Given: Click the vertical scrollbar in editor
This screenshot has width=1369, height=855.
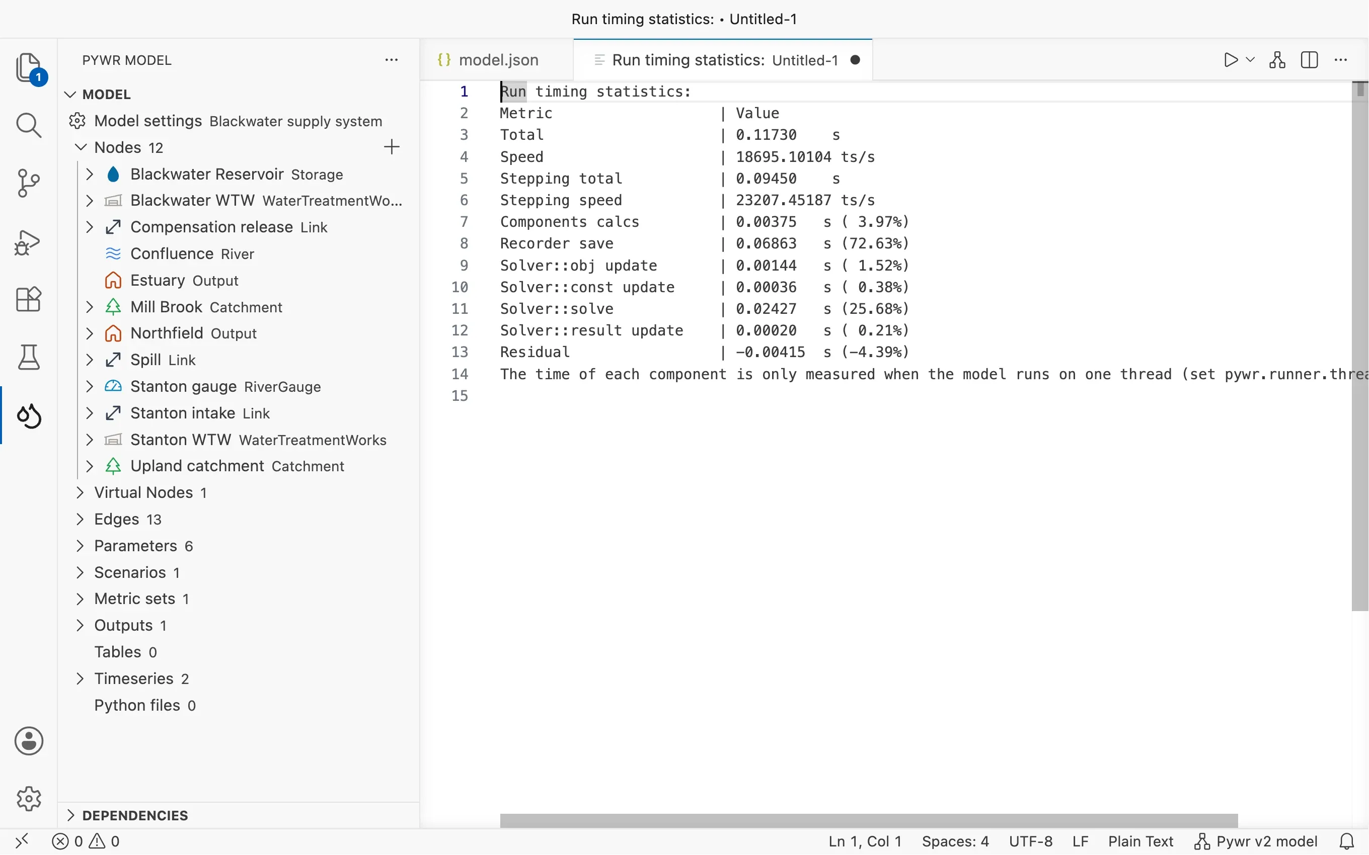Looking at the screenshot, I should [1360, 346].
